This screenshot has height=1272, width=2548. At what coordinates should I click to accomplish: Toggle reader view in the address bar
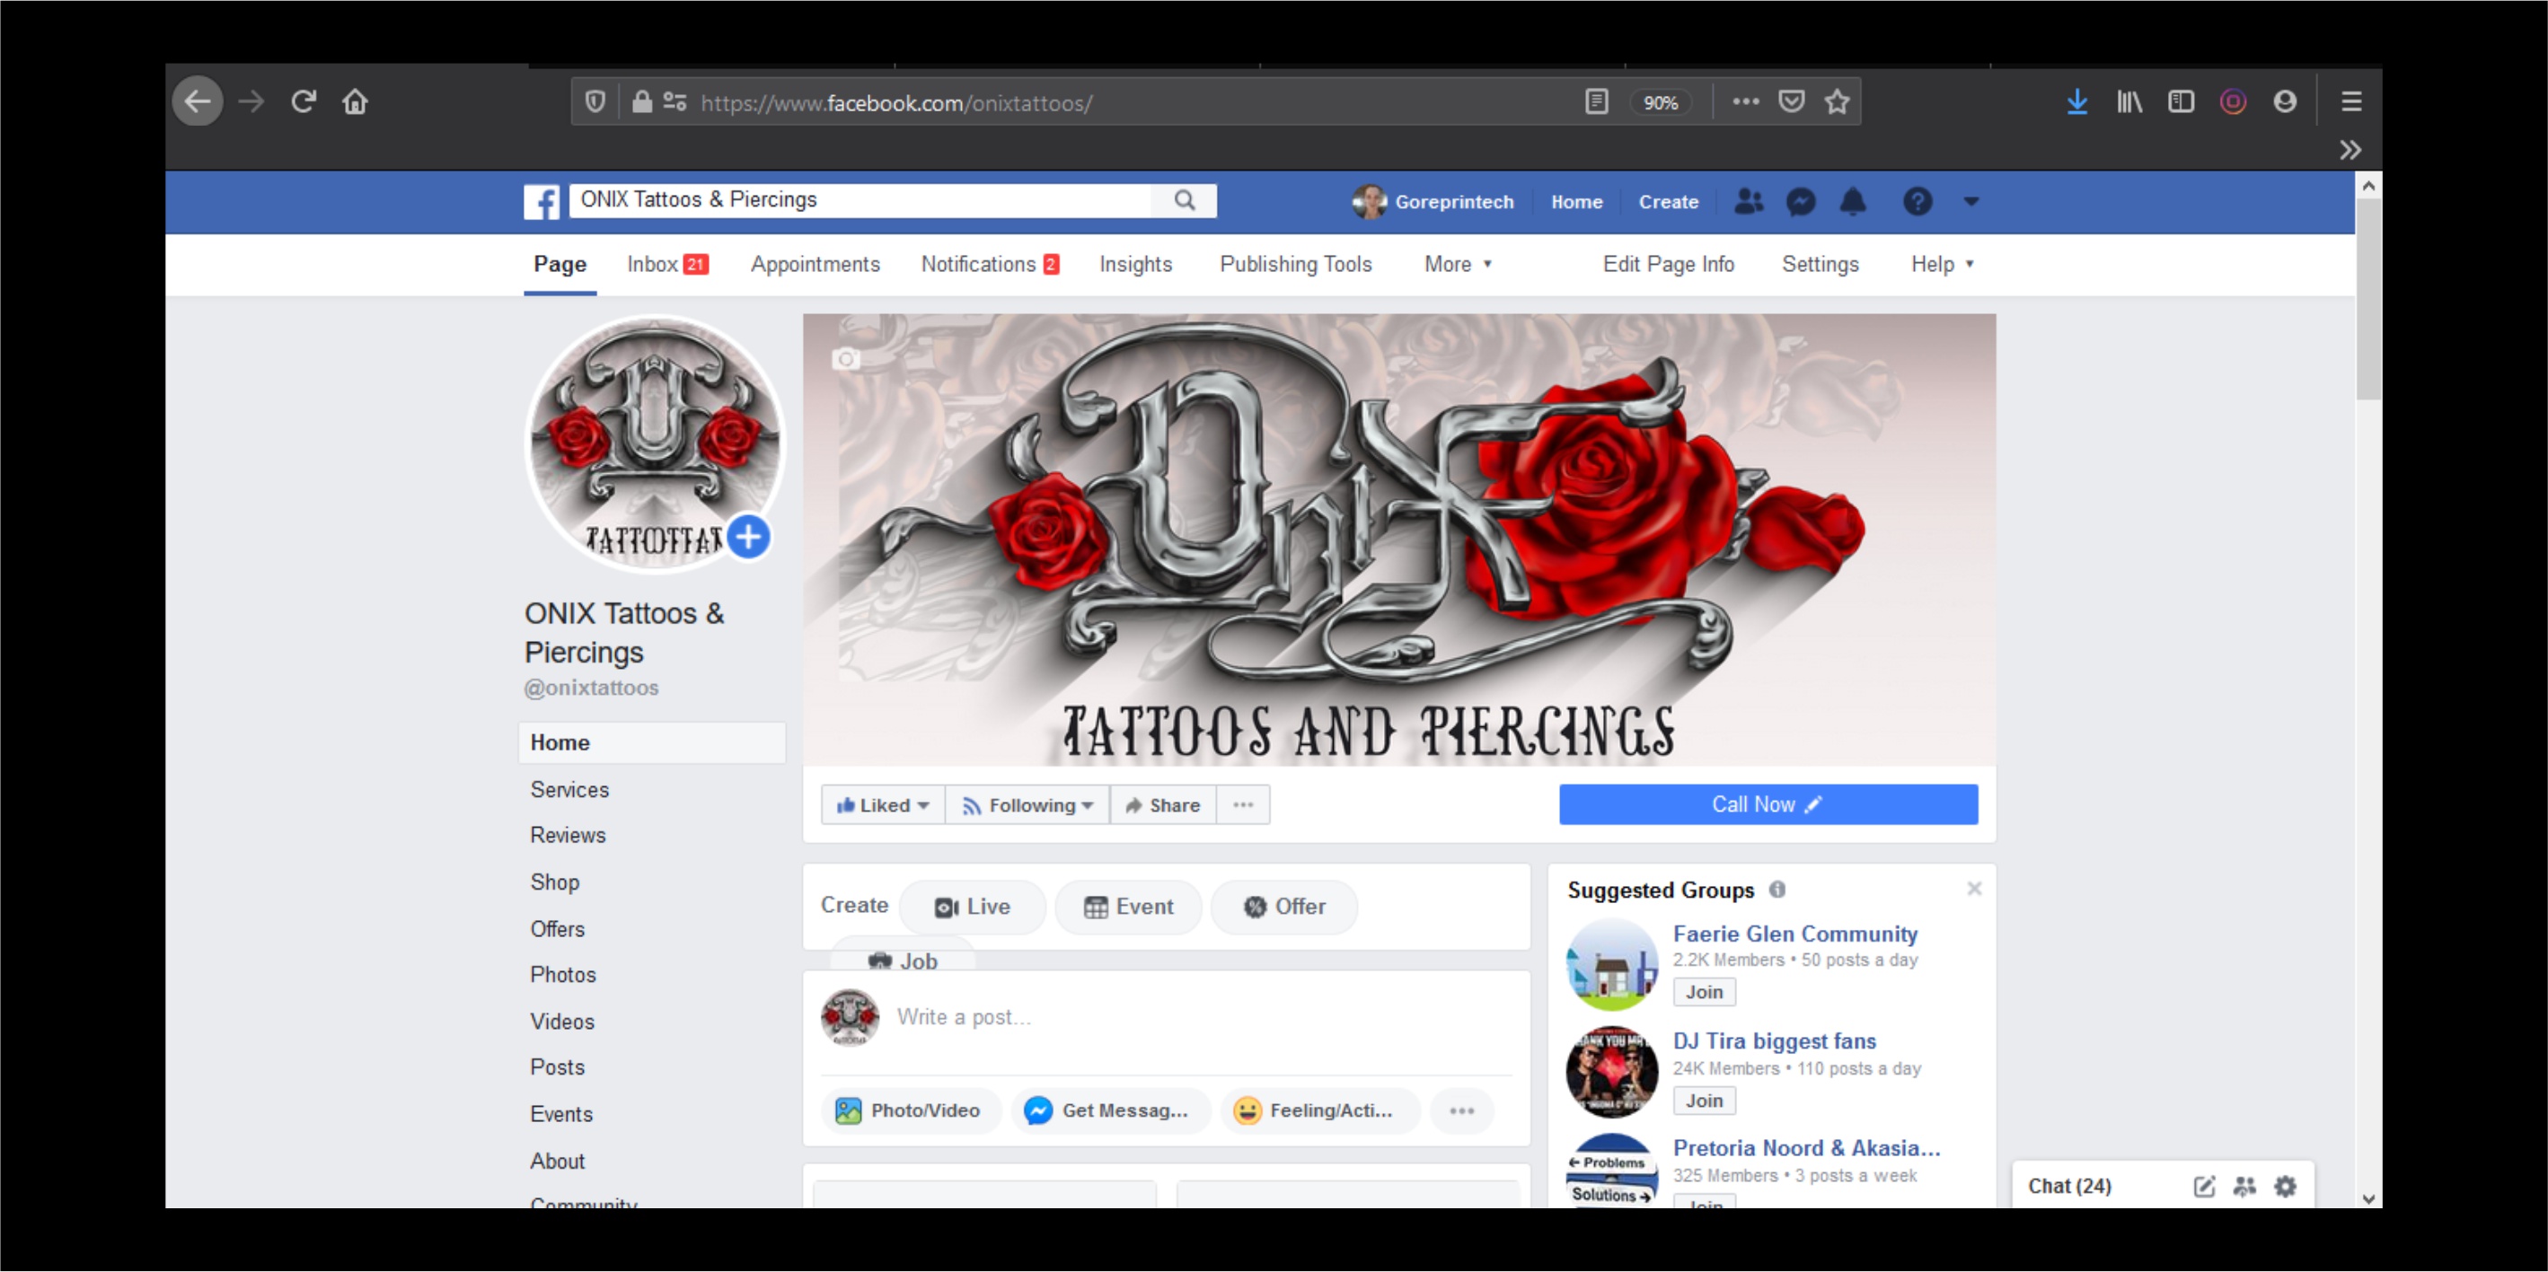tap(1597, 101)
